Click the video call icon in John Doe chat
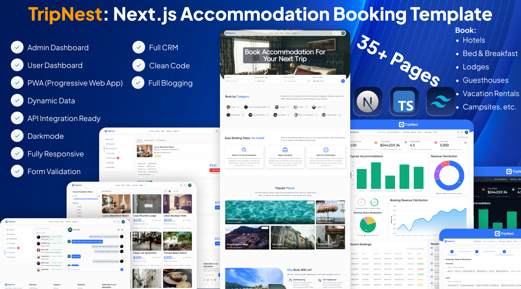Viewport: 521px width, 289px height. tap(118, 229)
